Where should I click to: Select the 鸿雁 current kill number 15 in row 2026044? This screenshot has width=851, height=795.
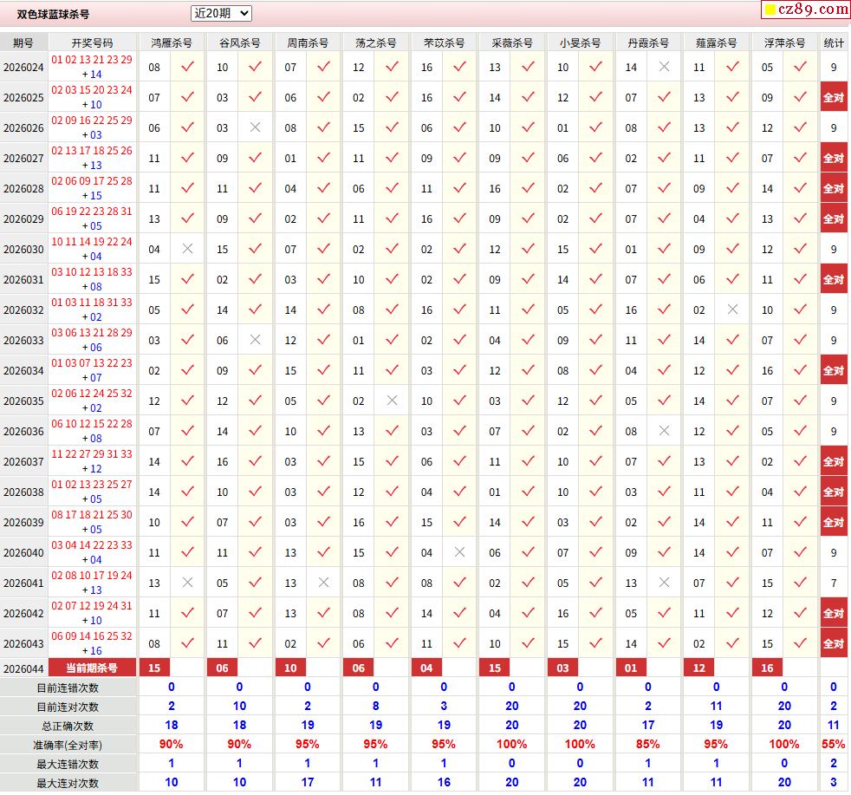154,668
